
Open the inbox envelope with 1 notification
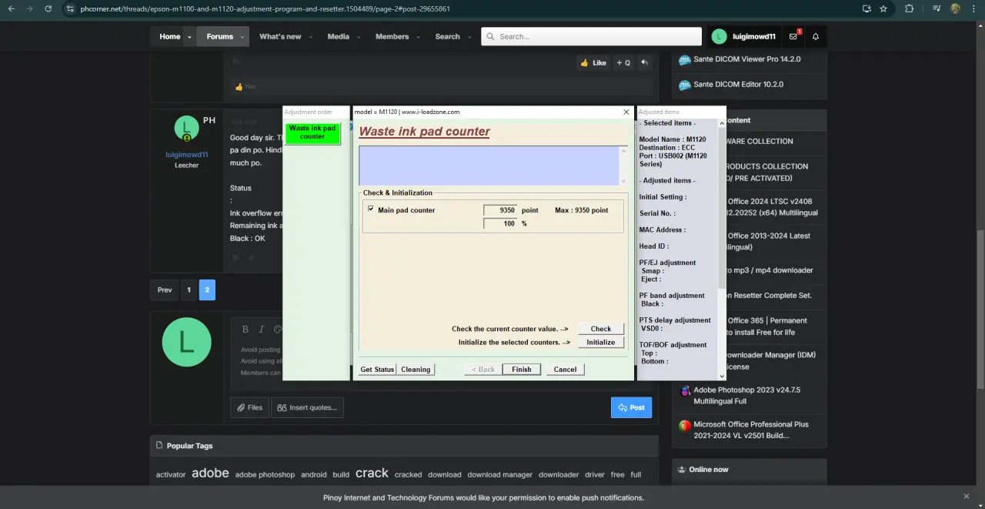coord(793,36)
